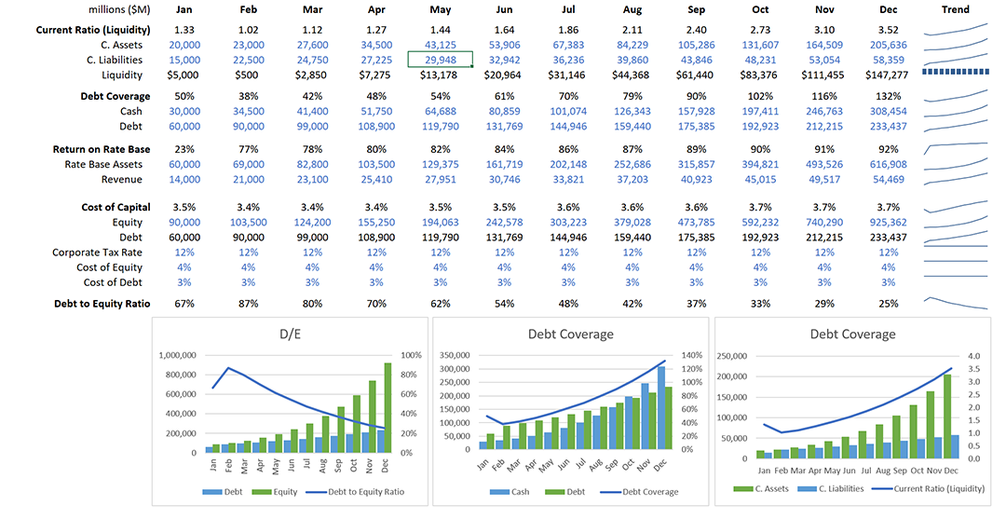The height and width of the screenshot is (519, 1006).
Task: Select Jan C. Assets value 20,000
Action: click(x=184, y=45)
